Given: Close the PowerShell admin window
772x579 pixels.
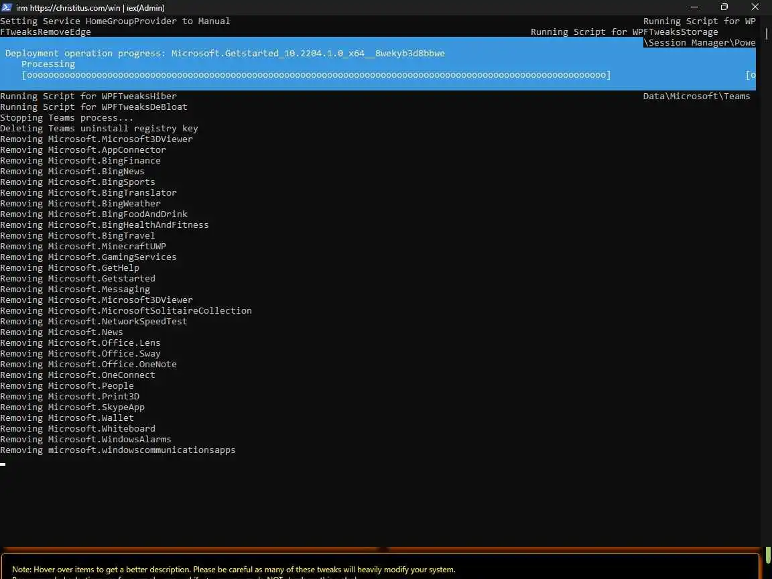Looking at the screenshot, I should tap(755, 7).
